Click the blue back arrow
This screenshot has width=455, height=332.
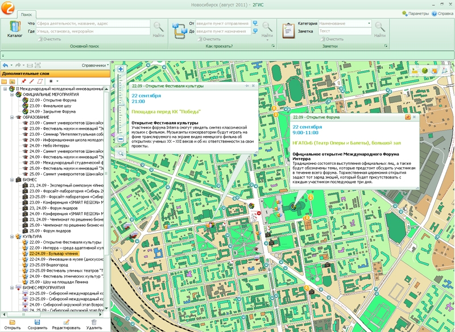click(5, 65)
